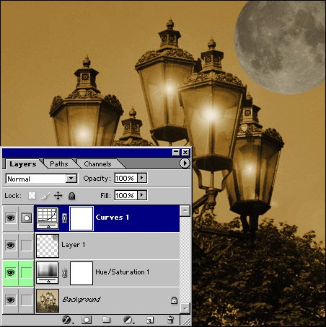Open the Fill percentage arrow

(142, 195)
